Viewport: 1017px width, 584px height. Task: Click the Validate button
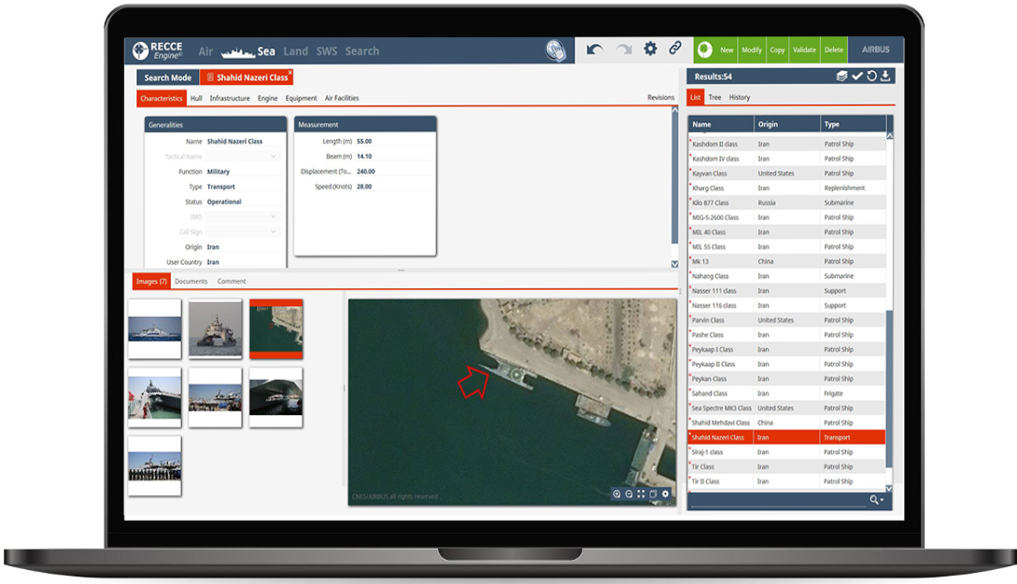(x=804, y=49)
